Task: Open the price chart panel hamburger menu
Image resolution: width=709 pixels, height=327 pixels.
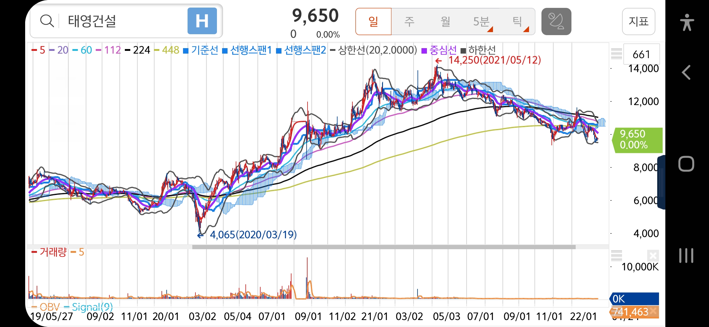Action: tap(616, 54)
